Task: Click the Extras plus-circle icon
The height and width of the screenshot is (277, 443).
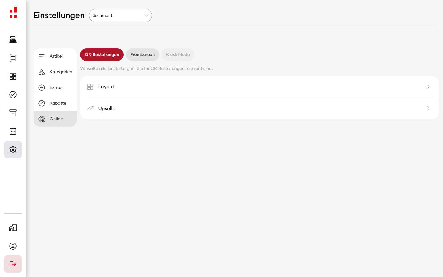Action: tap(42, 87)
